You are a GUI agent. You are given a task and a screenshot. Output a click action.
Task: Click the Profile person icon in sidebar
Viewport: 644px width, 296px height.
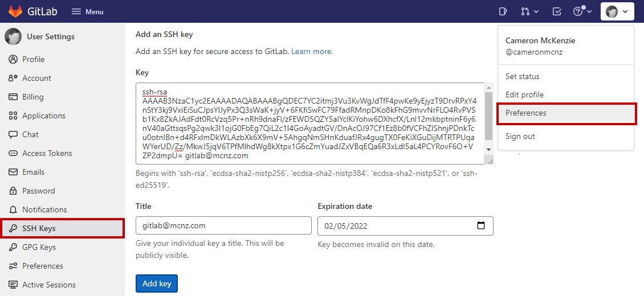click(x=13, y=60)
